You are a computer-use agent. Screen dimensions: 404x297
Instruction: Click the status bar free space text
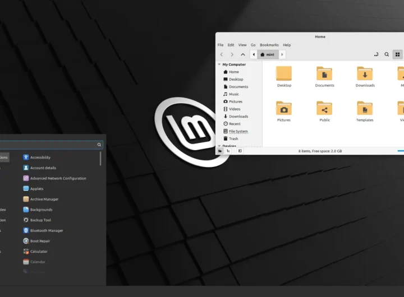click(x=320, y=151)
